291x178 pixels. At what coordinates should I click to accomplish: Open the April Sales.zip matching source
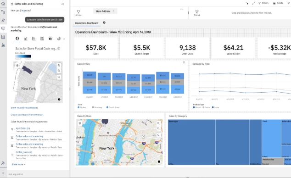tap(23, 128)
